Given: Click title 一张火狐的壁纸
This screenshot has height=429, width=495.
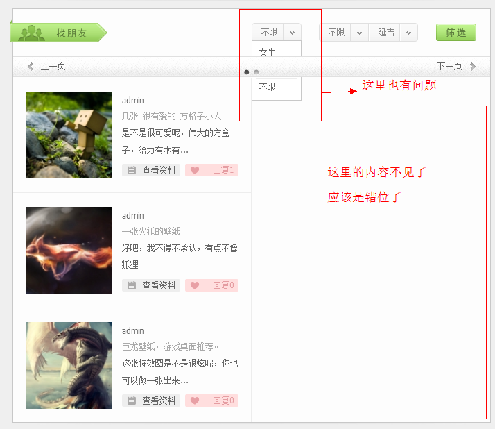Looking at the screenshot, I should [x=151, y=231].
